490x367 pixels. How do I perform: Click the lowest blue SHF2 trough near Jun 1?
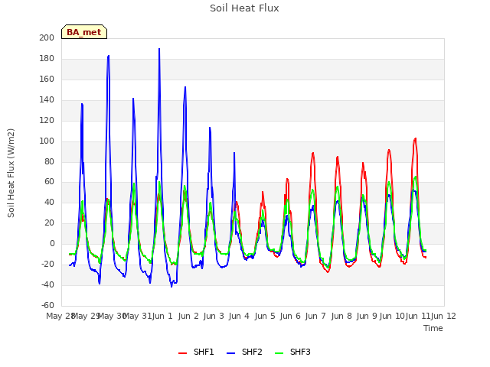tap(171, 286)
